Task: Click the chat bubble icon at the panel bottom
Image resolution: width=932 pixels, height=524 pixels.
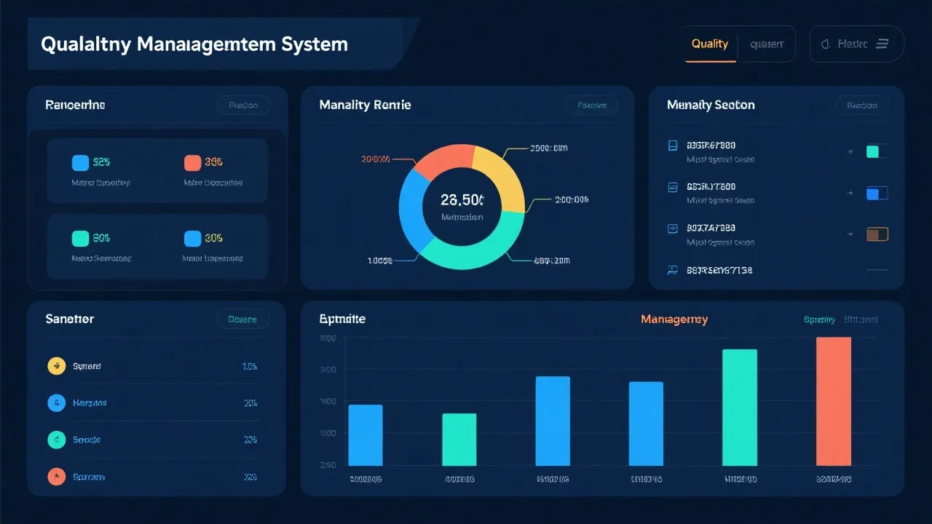Action: [672, 270]
